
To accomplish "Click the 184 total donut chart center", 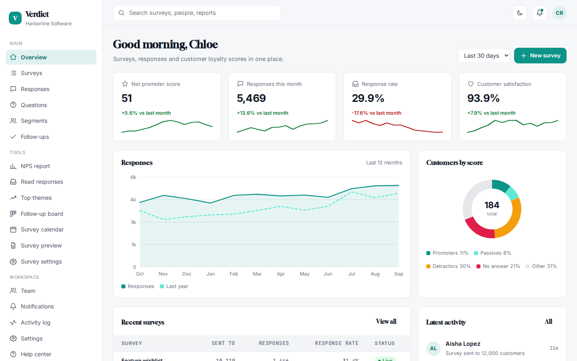I will click(x=492, y=209).
